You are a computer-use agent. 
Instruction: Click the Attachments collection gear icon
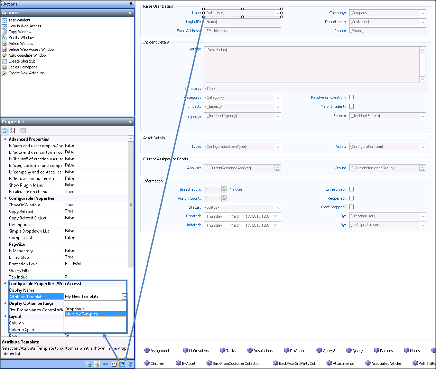[x=329, y=363]
